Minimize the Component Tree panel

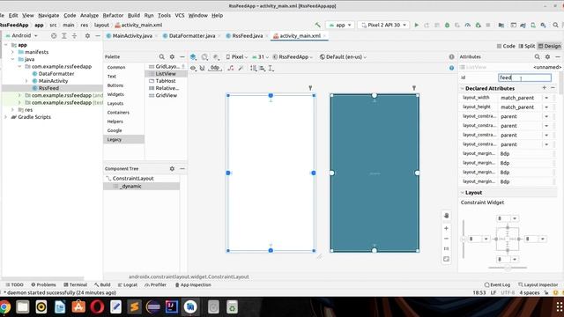click(x=182, y=168)
